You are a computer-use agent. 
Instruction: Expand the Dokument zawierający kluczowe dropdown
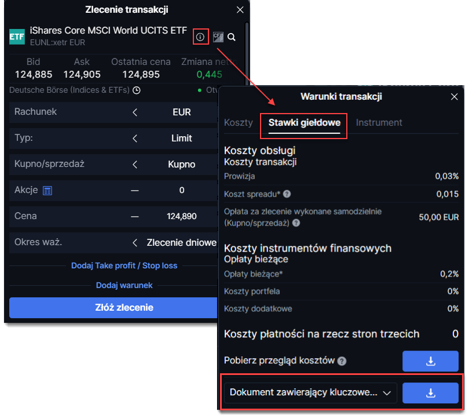point(310,392)
